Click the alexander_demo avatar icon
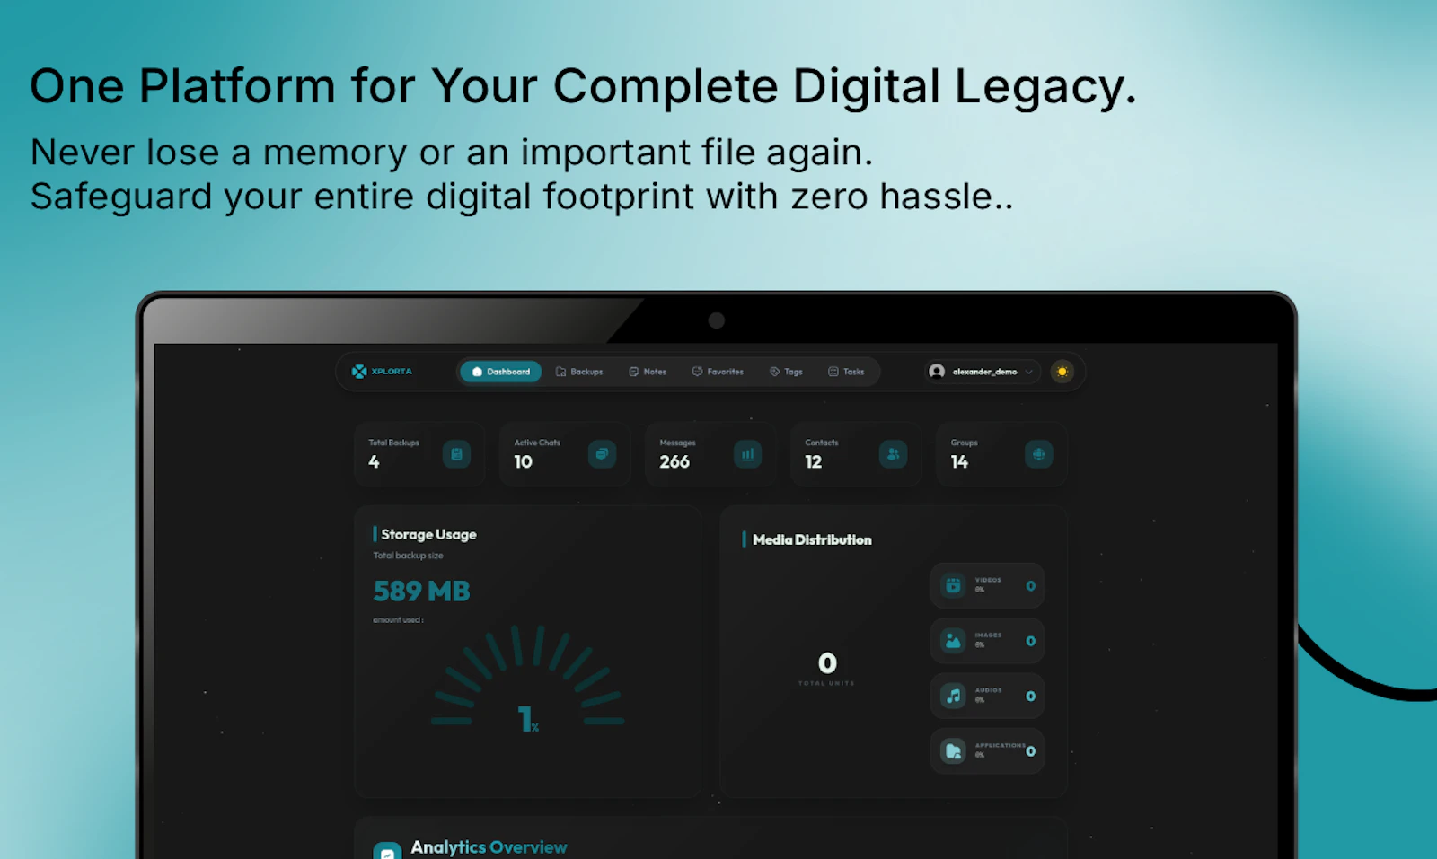The height and width of the screenshot is (859, 1437). pos(937,372)
